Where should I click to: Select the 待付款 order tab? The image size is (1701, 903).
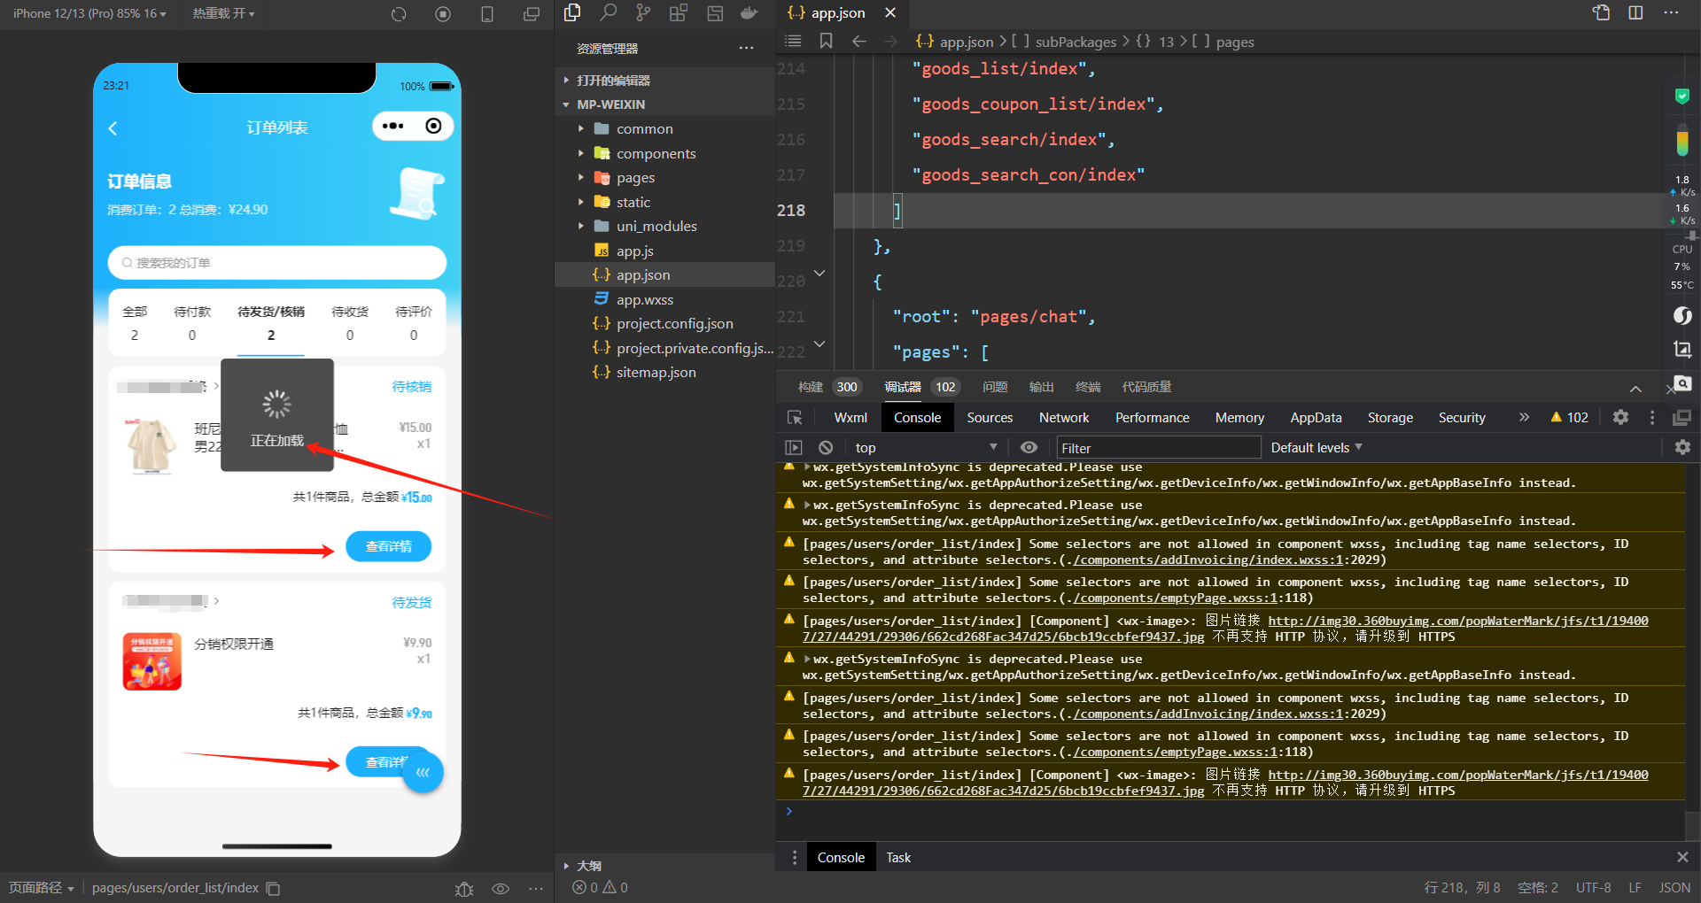[x=192, y=323]
